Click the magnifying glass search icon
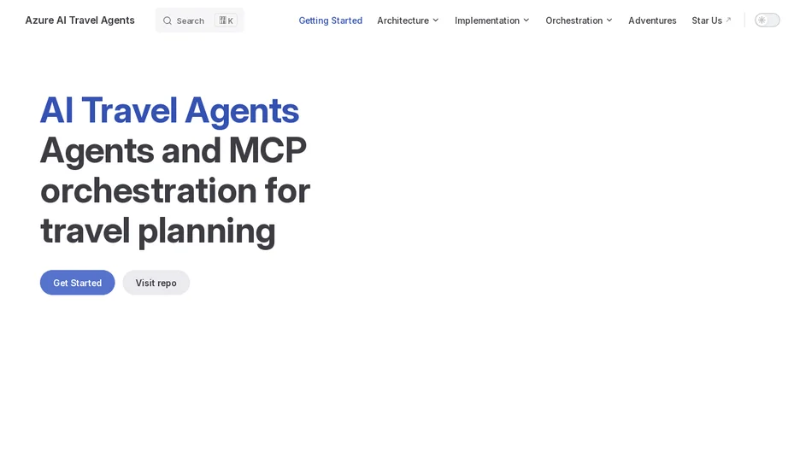Viewport: 800px width, 450px height. tap(167, 20)
